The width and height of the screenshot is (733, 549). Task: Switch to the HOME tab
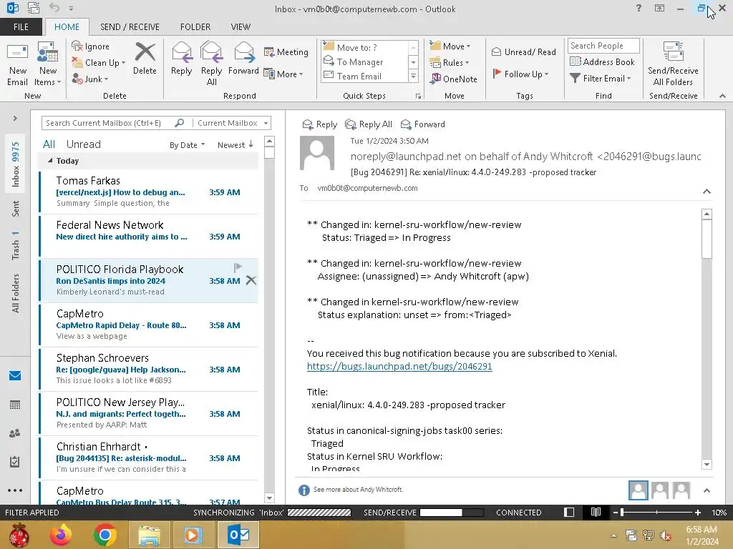point(67,26)
